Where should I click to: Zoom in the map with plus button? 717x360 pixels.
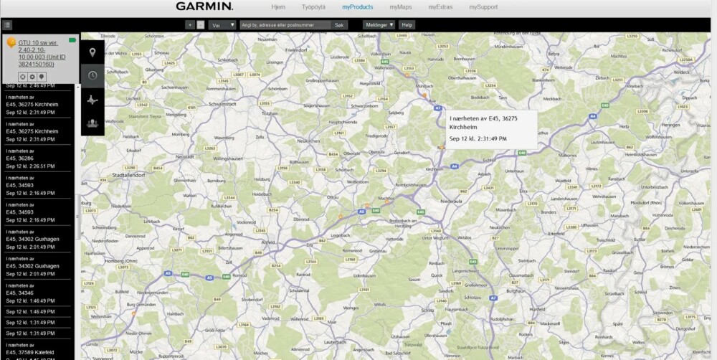(x=190, y=25)
